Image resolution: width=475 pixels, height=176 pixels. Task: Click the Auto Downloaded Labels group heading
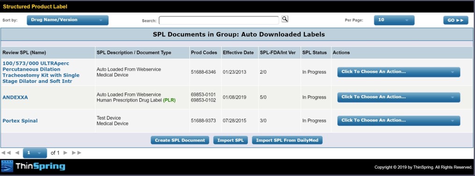239,34
